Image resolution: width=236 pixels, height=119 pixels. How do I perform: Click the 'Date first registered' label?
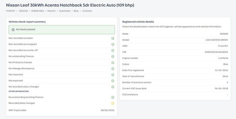pos(133,70)
